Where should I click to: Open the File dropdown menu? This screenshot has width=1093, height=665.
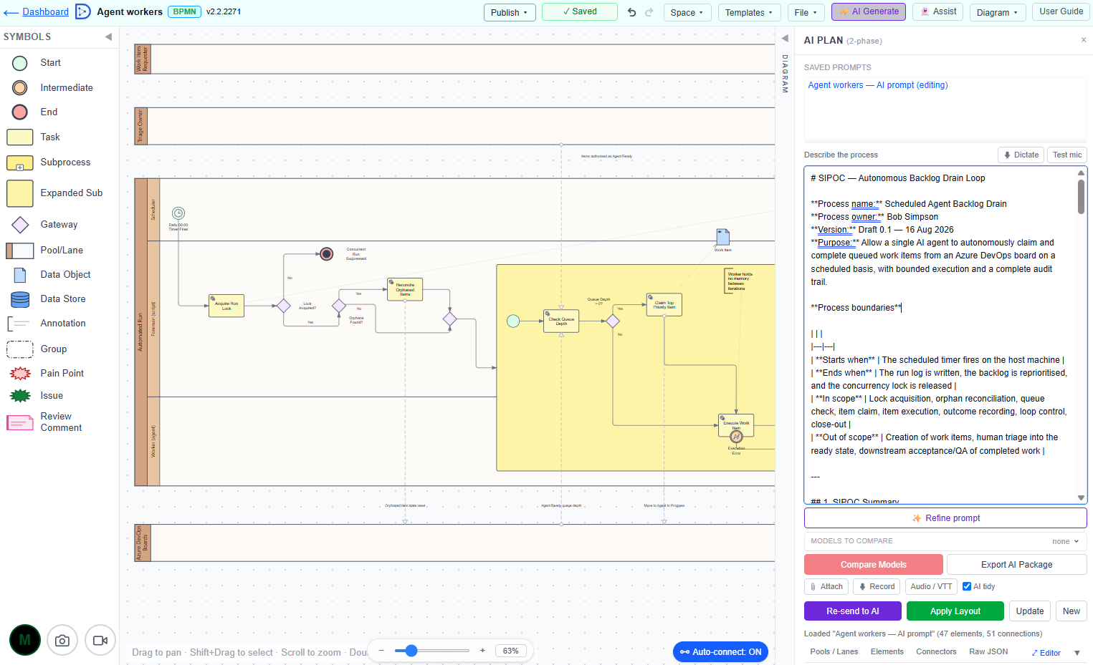pos(806,12)
